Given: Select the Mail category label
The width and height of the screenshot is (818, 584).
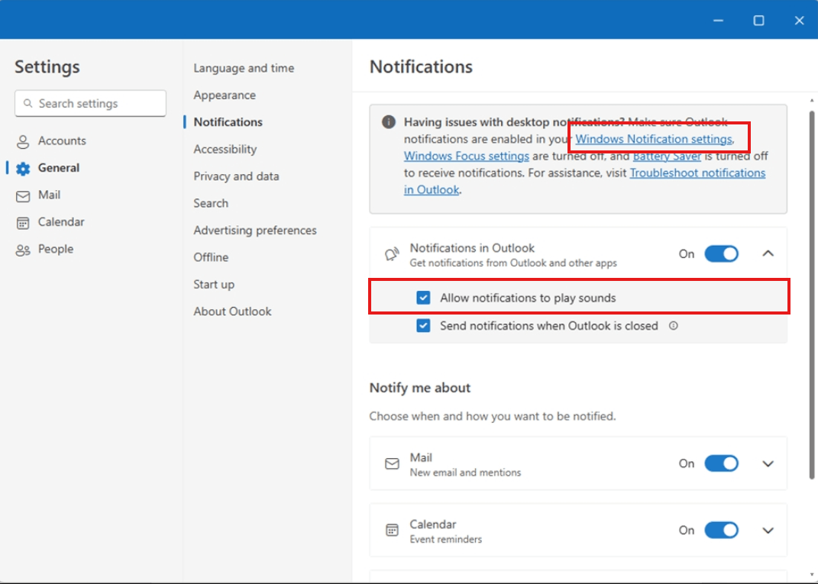Looking at the screenshot, I should (x=49, y=195).
